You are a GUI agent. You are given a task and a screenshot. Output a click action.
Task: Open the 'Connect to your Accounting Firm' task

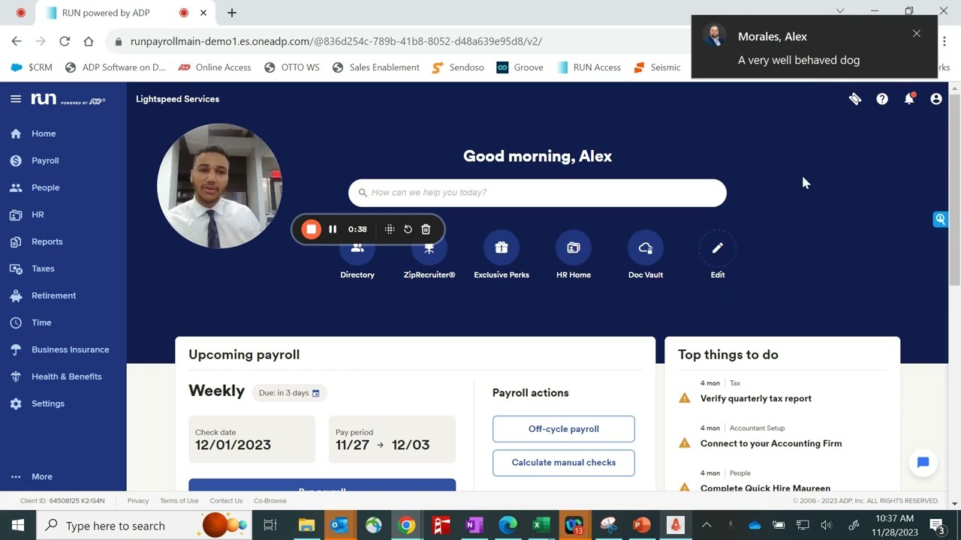point(771,443)
